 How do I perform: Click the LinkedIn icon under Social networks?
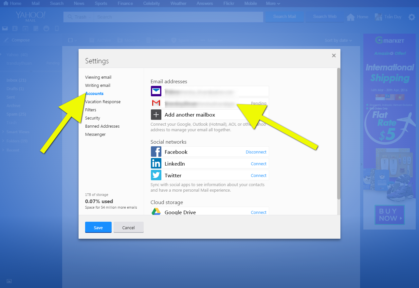coord(156,164)
